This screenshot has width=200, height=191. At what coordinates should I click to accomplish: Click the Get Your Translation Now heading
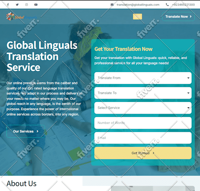pos(123,49)
